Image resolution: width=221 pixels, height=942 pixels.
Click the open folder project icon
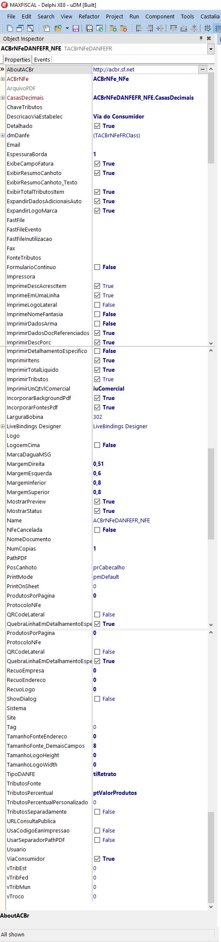58,28
